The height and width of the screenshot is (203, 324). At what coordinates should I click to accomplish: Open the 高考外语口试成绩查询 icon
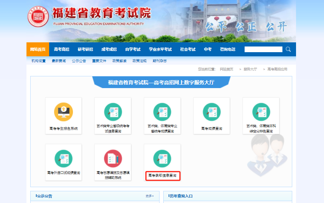[64, 158]
